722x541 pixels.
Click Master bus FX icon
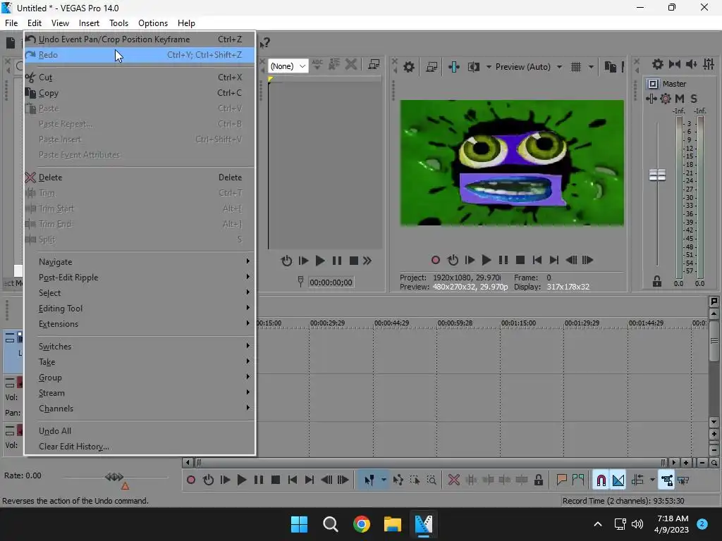point(666,99)
